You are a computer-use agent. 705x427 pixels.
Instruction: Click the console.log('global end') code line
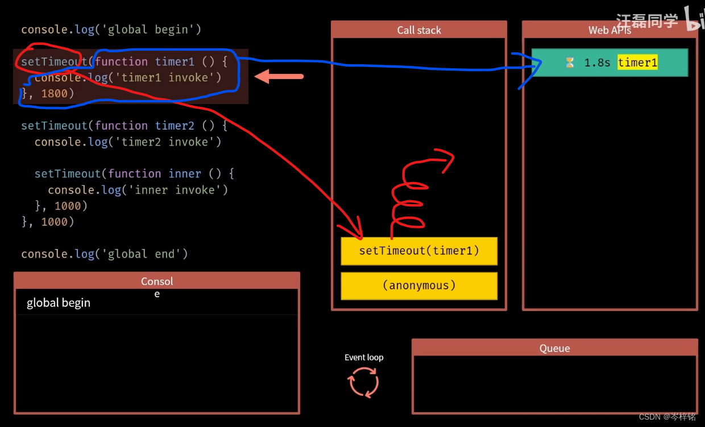(x=103, y=254)
